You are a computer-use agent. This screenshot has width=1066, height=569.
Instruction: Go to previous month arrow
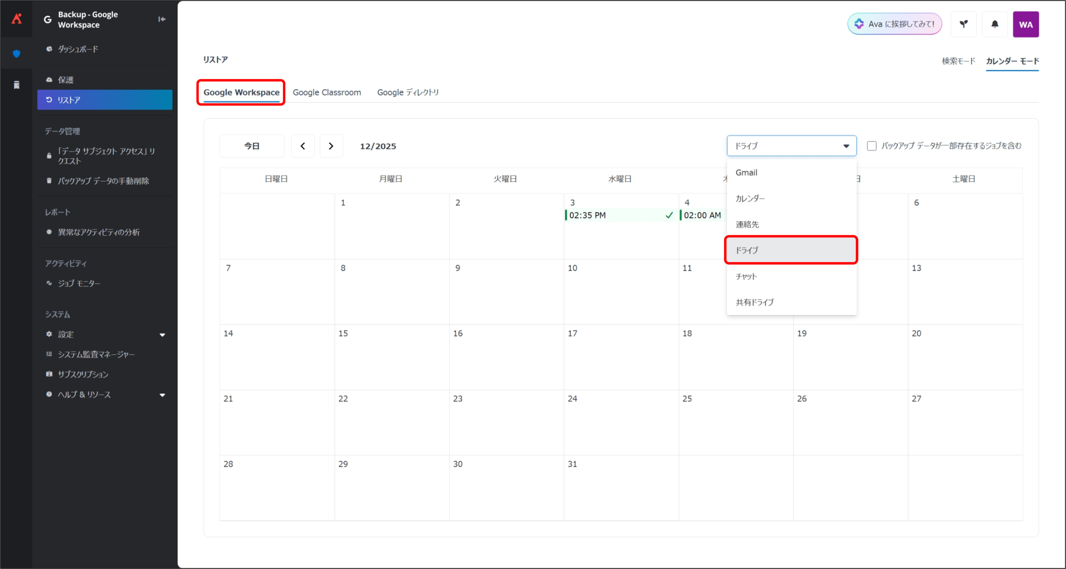pyautogui.click(x=303, y=146)
